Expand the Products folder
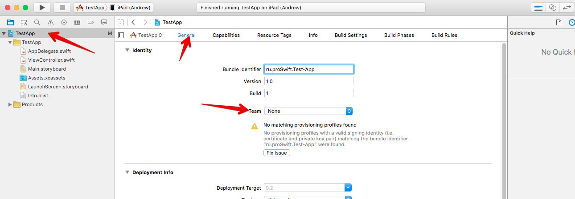 (x=10, y=104)
